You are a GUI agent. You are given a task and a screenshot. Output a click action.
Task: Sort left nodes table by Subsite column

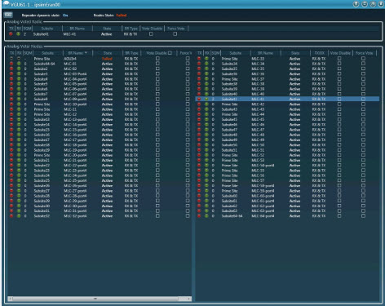point(47,53)
